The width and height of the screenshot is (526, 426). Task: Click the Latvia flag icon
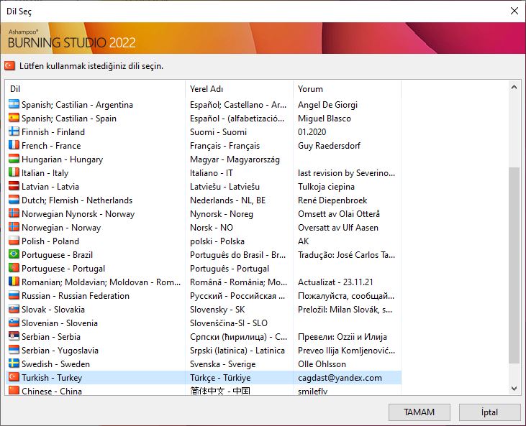14,186
